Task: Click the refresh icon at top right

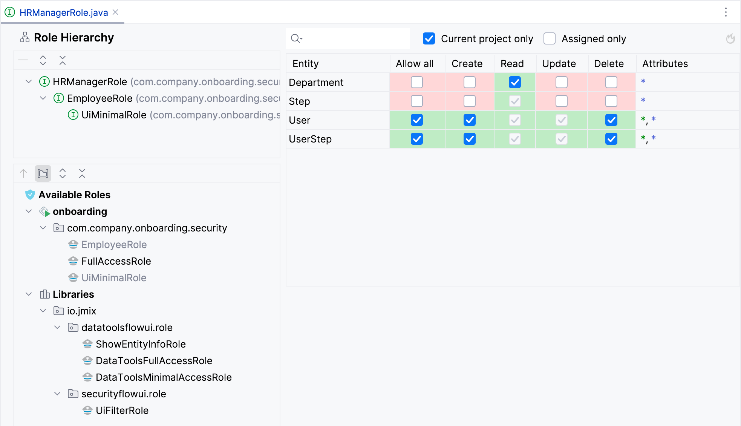Action: tap(730, 38)
